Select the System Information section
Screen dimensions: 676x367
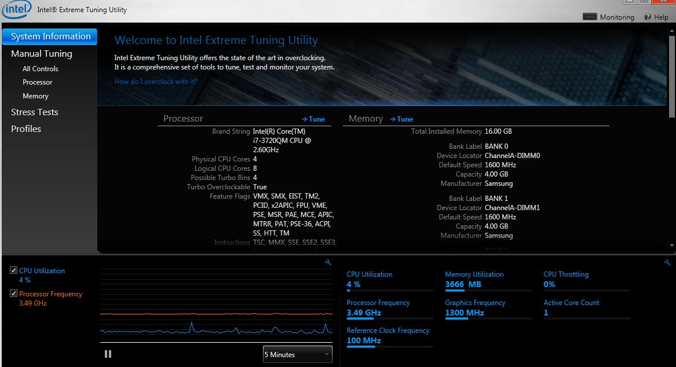[50, 36]
